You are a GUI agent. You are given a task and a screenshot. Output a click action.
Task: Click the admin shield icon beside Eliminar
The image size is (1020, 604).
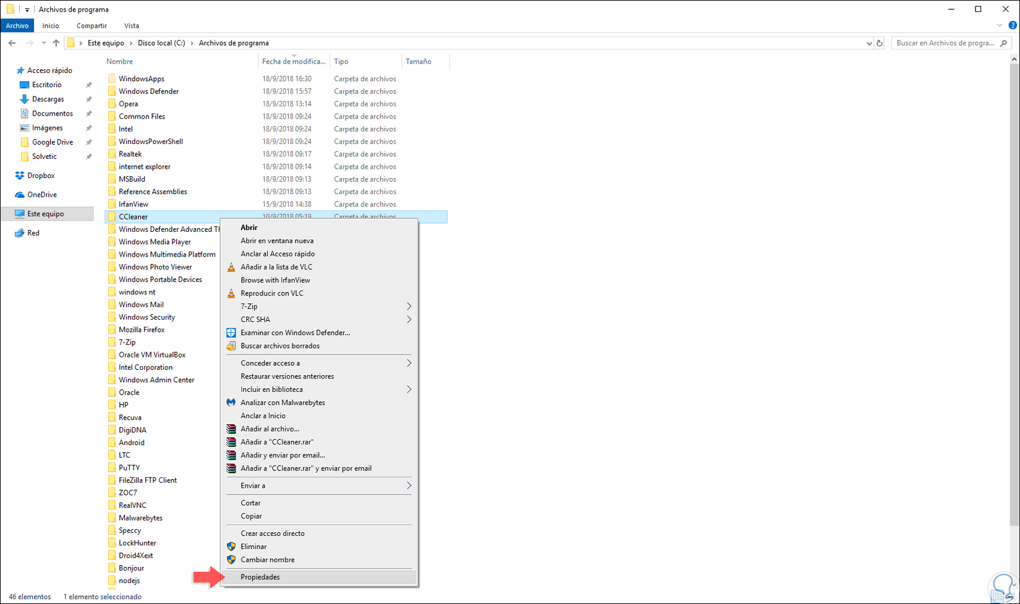[231, 547]
